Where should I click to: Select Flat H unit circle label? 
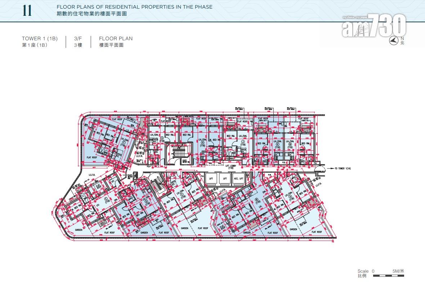202,142
